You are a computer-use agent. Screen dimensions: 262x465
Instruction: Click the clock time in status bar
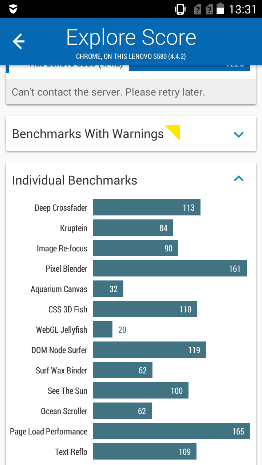click(243, 9)
